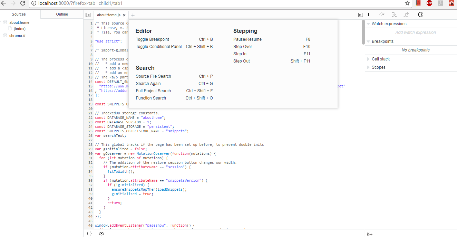Click the Toggle Breakpoint shortcut entry
Viewport: 457px width, 237px height.
(174, 39)
